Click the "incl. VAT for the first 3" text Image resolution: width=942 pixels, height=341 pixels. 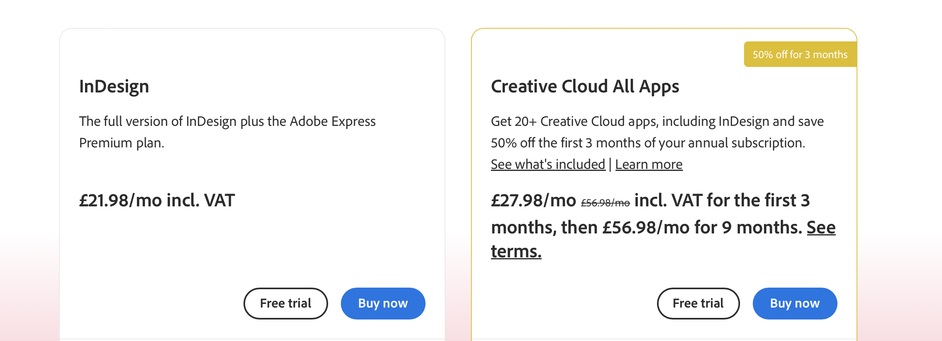tap(722, 200)
